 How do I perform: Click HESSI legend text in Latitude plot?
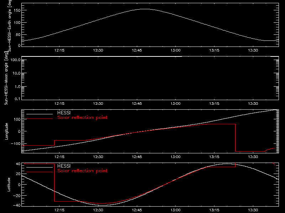64,166
